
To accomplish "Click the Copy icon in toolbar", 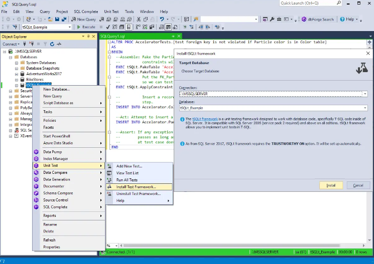I will point(146,19).
